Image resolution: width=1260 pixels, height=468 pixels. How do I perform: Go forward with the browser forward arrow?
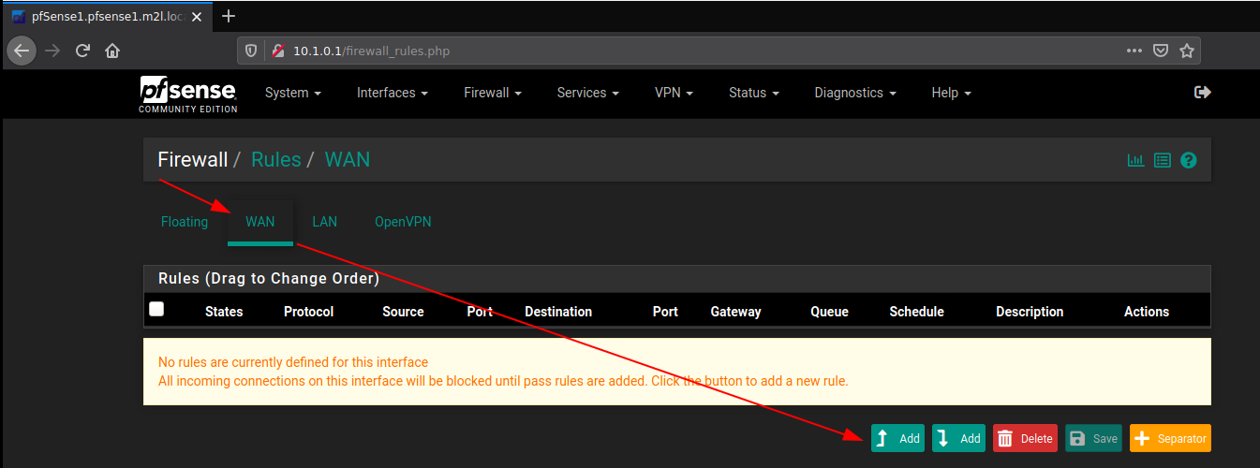(x=52, y=51)
